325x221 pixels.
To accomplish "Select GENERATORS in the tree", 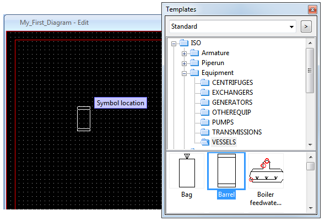I will click(232, 103).
